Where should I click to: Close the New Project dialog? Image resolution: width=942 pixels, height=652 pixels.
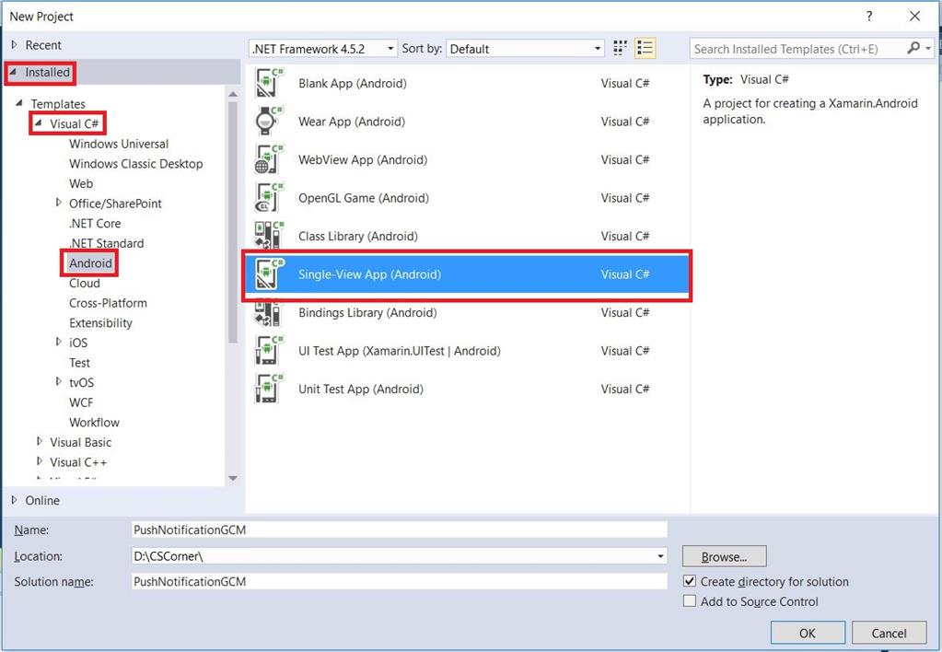click(914, 17)
